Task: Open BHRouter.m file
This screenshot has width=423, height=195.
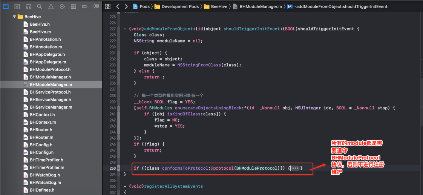Action: point(38,137)
